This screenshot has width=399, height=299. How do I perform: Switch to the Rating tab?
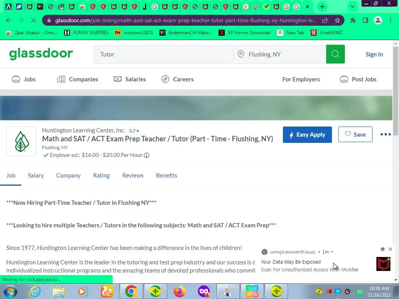(x=101, y=176)
